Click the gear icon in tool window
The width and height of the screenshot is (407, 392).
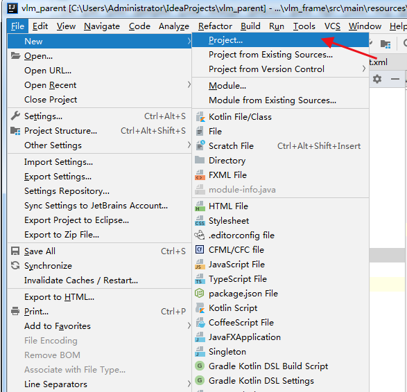(x=377, y=78)
